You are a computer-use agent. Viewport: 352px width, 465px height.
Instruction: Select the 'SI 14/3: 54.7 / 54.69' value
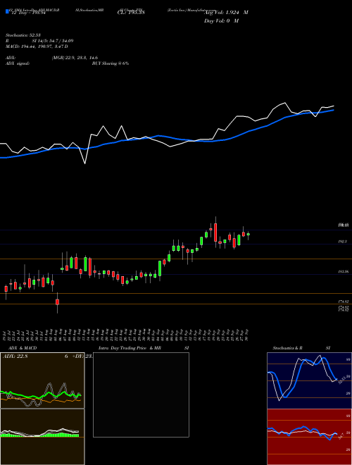[53, 41]
